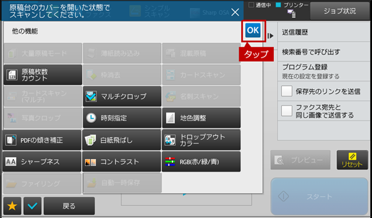372x218 pixels.
Task: Tap the greyed 混載原稿 button
Action: (x=201, y=53)
